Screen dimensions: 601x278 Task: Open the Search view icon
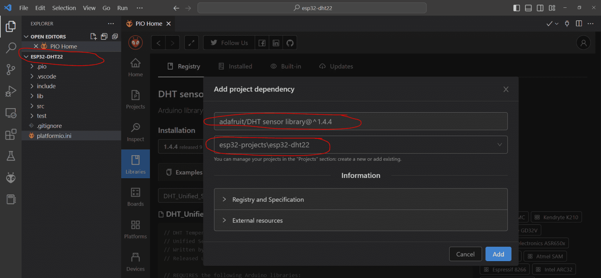pyautogui.click(x=11, y=48)
